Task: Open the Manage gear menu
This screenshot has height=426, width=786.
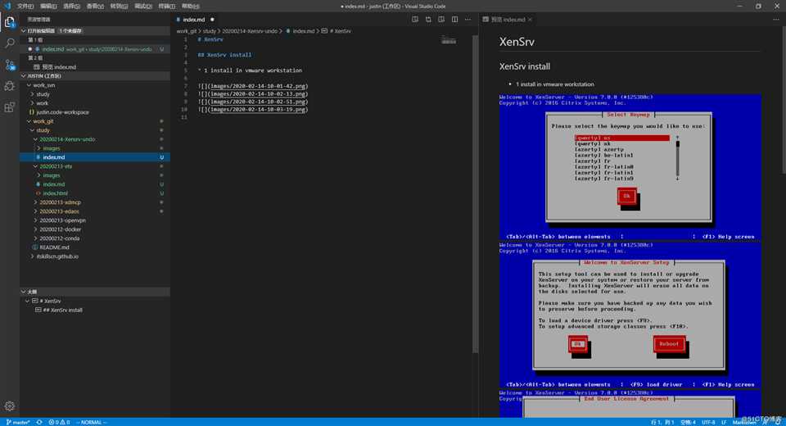Action: click(x=10, y=406)
